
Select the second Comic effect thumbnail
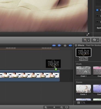(x=97, y=89)
